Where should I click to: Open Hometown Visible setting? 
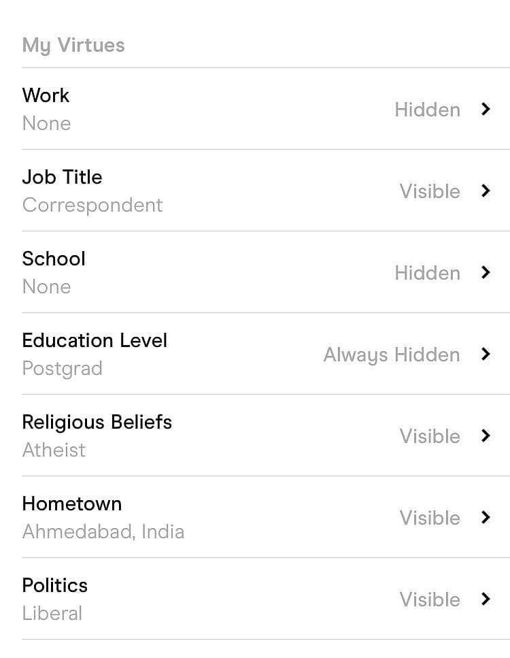(x=430, y=518)
